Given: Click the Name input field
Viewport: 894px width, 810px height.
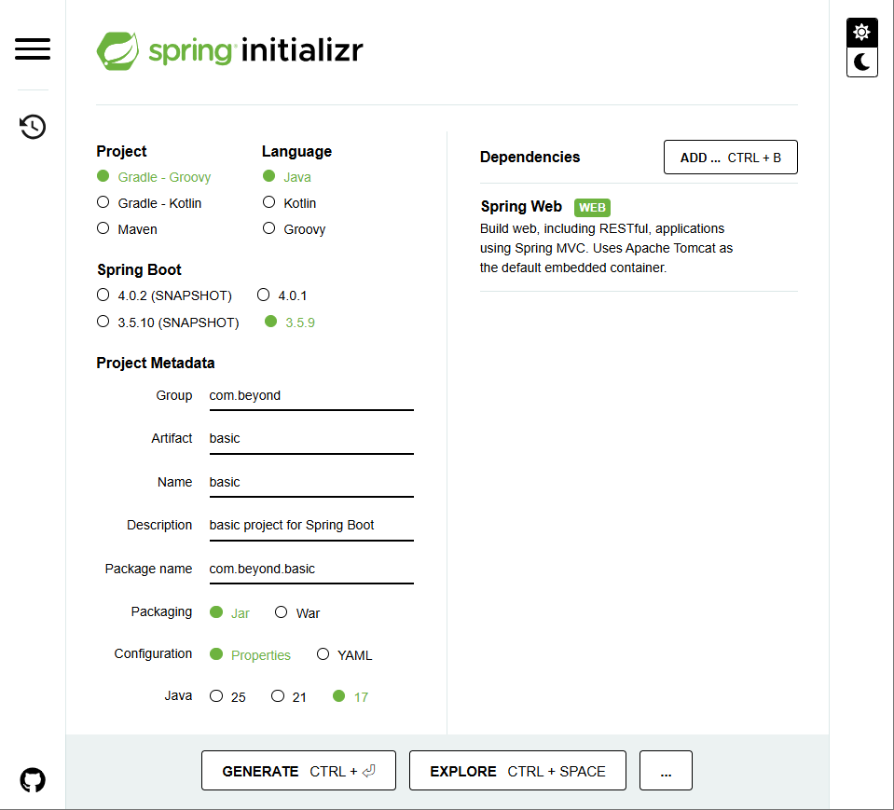Looking at the screenshot, I should coord(311,482).
